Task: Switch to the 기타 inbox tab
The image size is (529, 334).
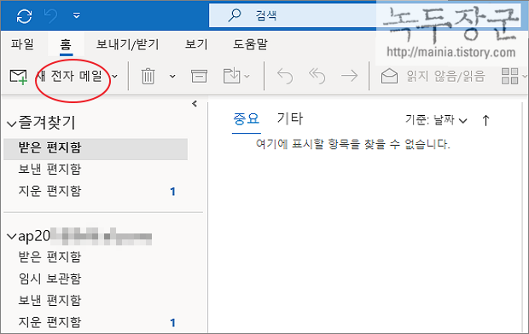Action: click(290, 118)
